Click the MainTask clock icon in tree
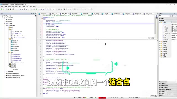The width and height of the screenshot is (177, 99). [12, 68]
